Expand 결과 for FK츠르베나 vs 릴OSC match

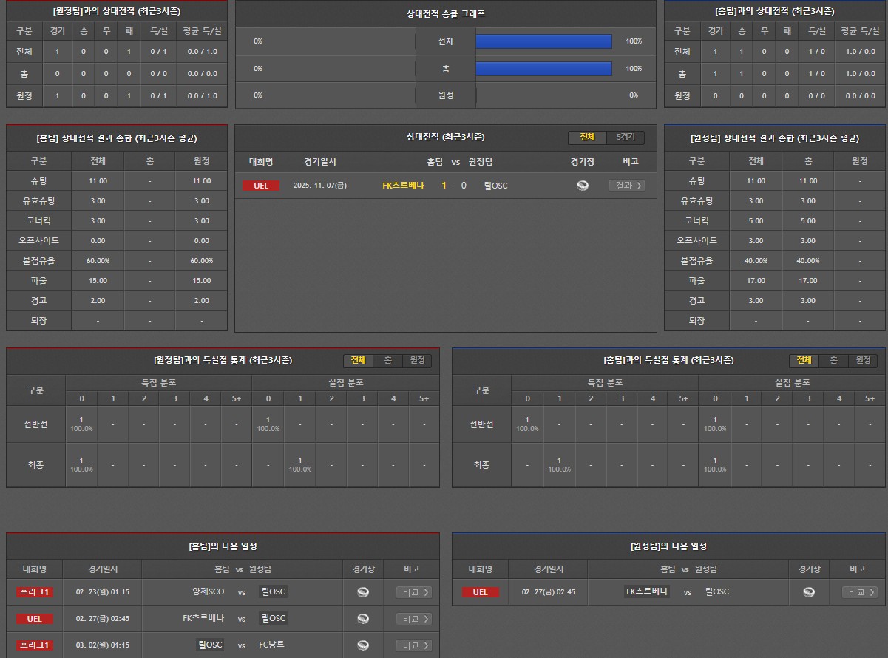tap(626, 186)
